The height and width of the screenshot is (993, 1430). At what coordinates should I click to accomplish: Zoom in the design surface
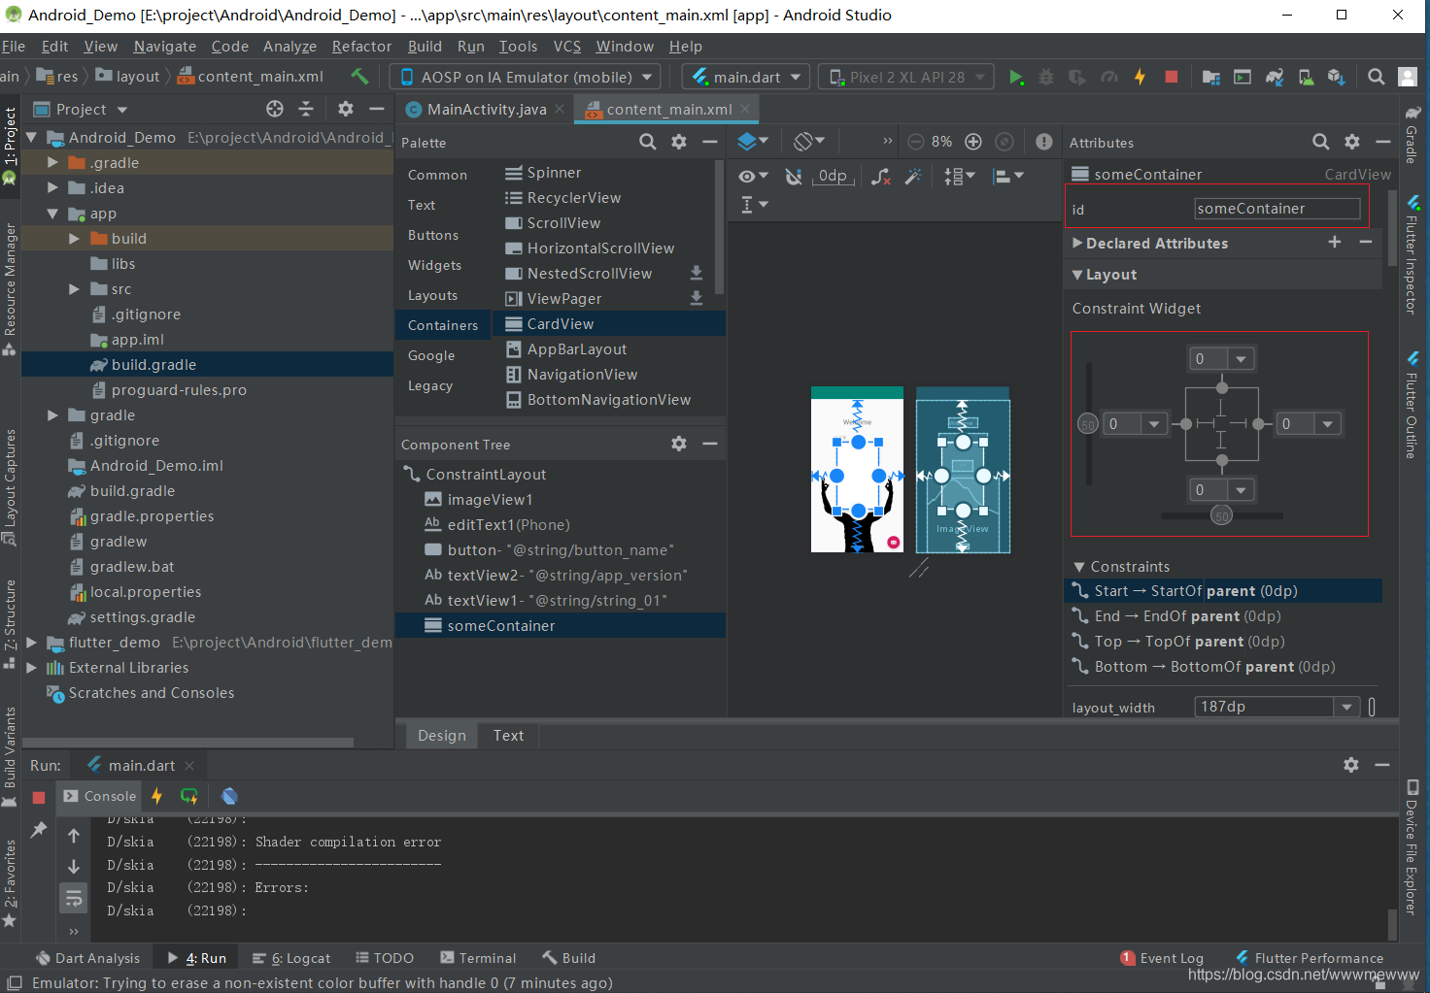(x=973, y=142)
